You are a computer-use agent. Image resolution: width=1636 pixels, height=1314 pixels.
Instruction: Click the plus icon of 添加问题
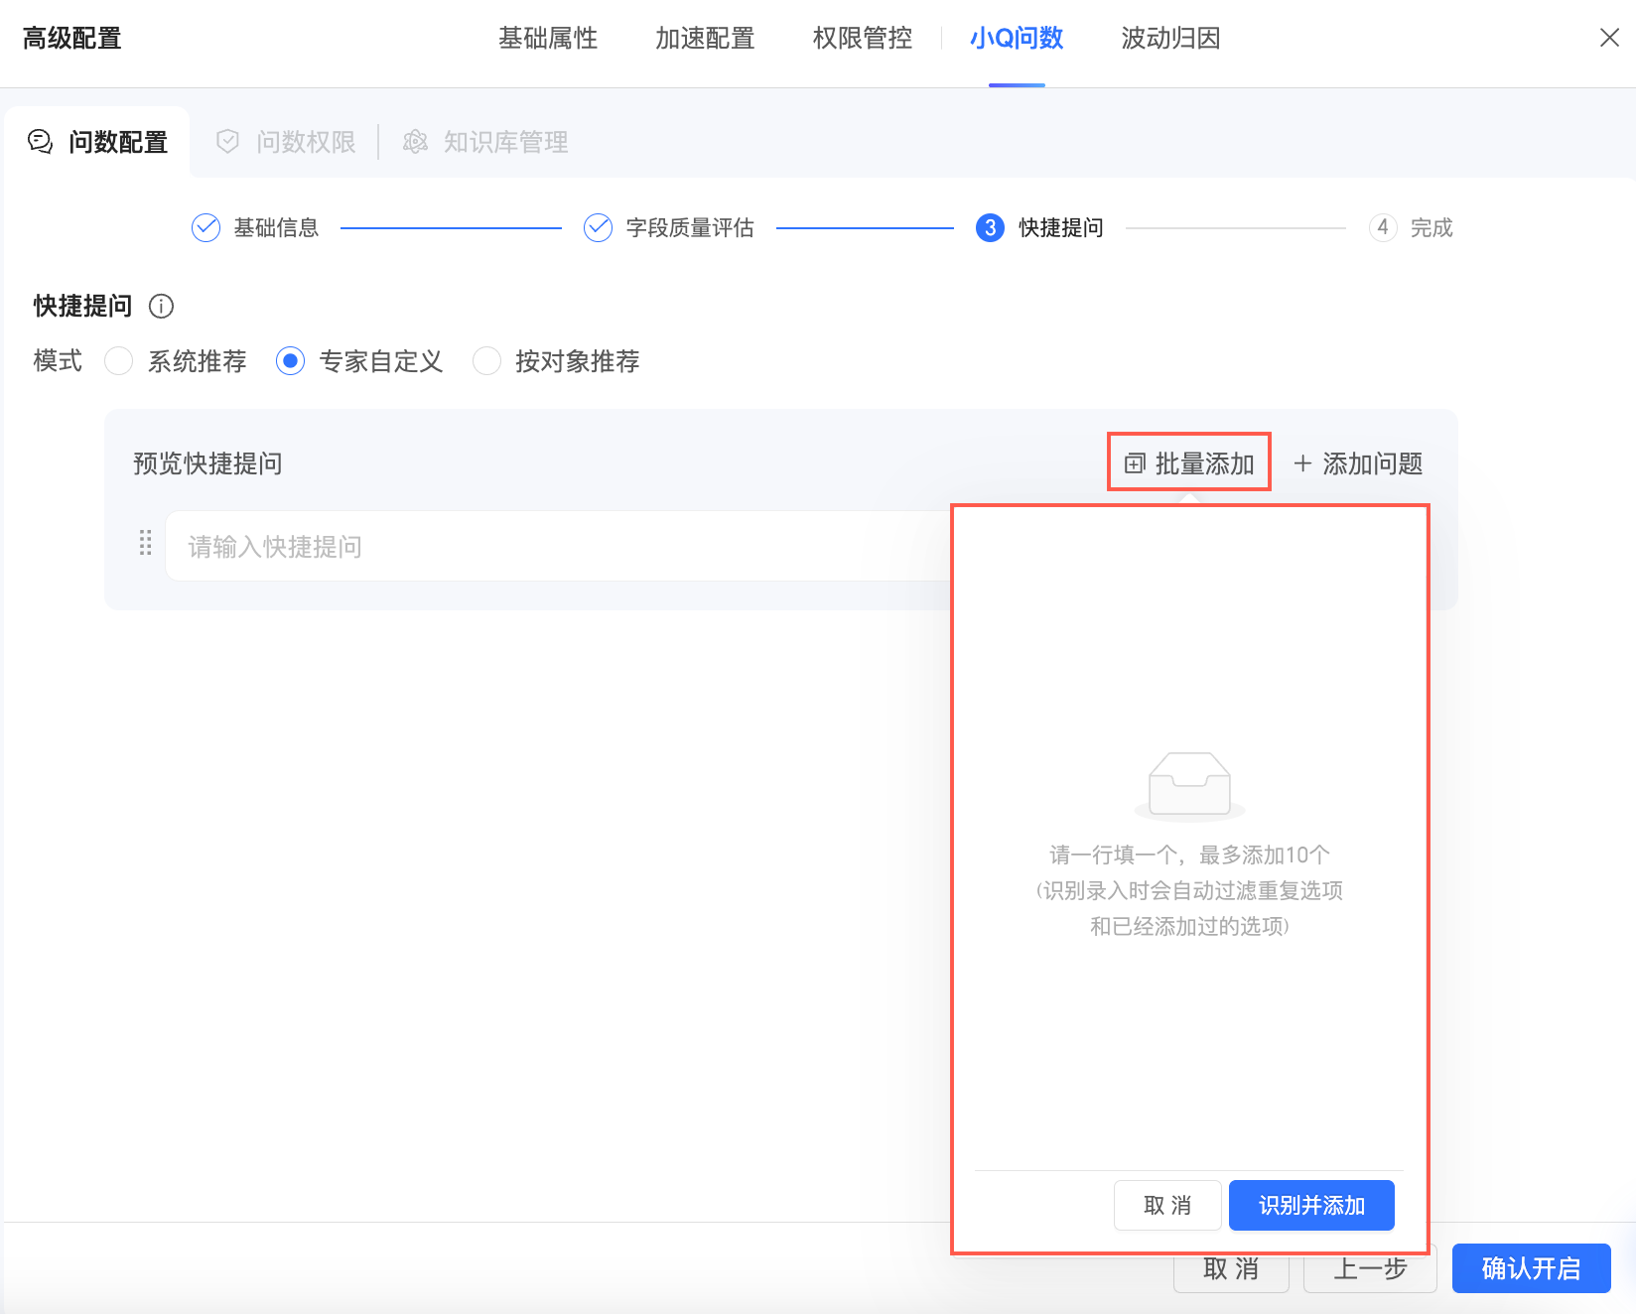coord(1302,463)
